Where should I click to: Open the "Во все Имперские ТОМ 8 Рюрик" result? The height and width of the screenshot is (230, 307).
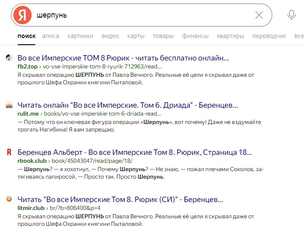123,58
